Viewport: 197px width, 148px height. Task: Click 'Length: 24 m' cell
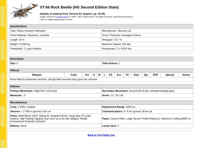(x=55, y=40)
